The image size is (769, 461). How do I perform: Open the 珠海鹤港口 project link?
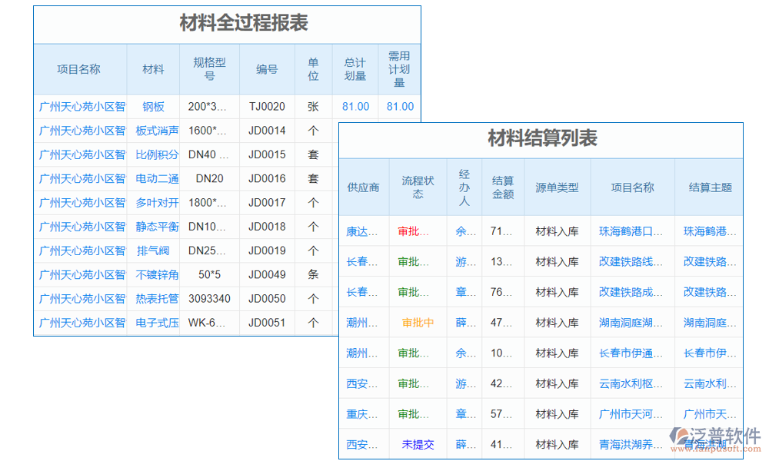coord(631,231)
